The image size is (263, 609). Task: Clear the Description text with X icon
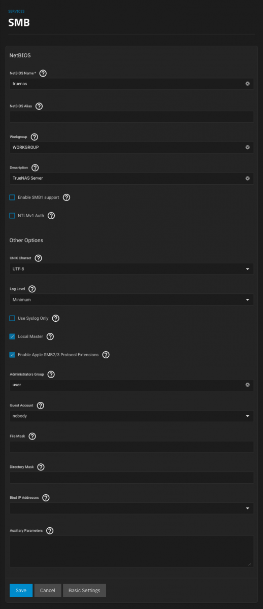click(x=247, y=178)
